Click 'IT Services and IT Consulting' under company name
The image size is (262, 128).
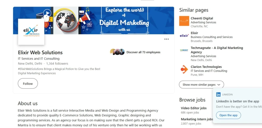click(39, 59)
